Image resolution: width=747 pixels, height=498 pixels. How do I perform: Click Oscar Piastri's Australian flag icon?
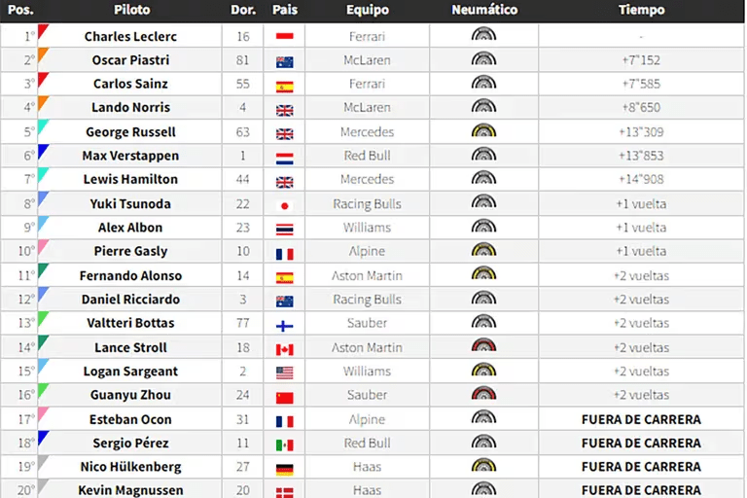tap(285, 61)
